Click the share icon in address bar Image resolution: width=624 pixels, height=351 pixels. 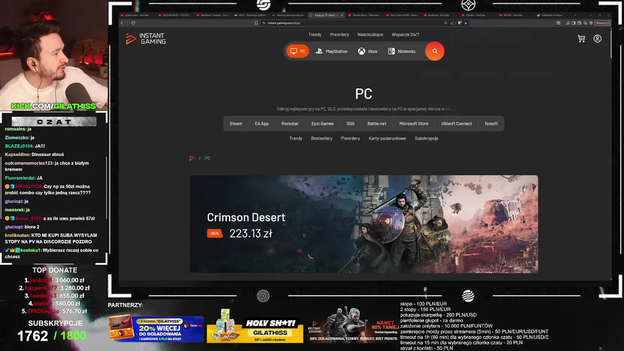pos(452,23)
